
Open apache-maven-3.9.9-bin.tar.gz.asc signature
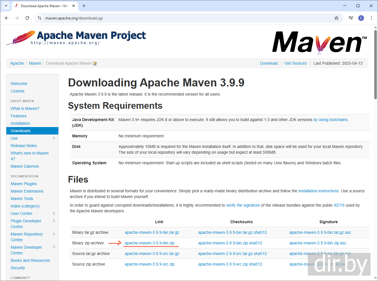point(320,232)
